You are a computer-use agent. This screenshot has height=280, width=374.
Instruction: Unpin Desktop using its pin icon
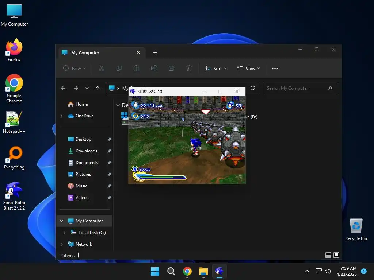(109, 139)
